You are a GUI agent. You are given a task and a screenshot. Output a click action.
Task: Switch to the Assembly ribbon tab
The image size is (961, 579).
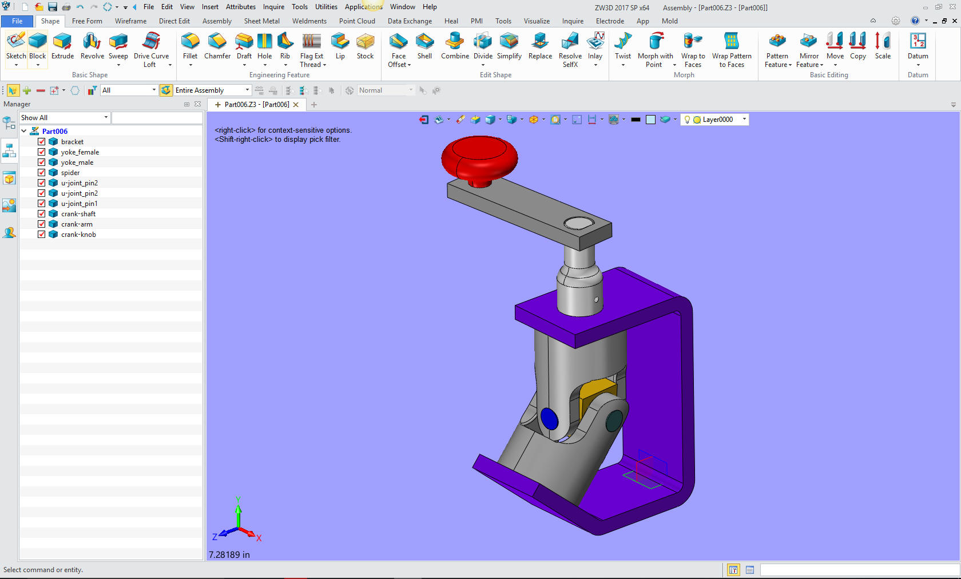pos(217,21)
